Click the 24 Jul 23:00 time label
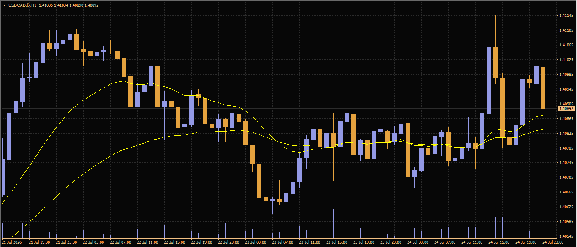Image resolution: width=577 pixels, height=247 pixels. coord(553,243)
